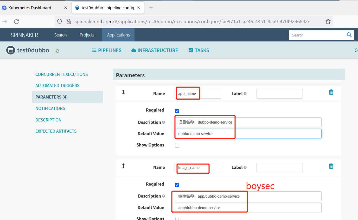Jump to CONCURRENT EXECUTIONS section
Screen dimensions: 358x220
pos(62,74)
